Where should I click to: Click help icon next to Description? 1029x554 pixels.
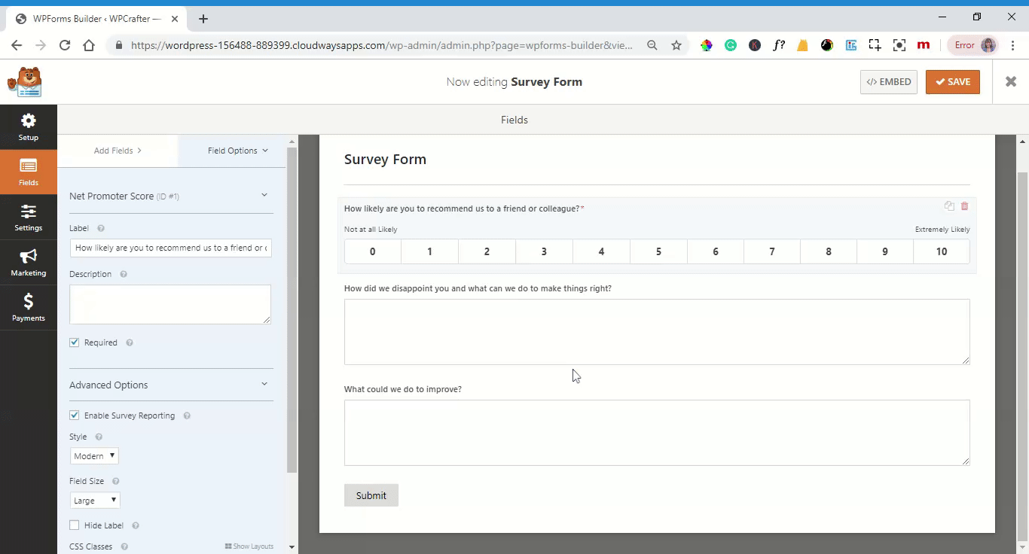click(x=124, y=274)
